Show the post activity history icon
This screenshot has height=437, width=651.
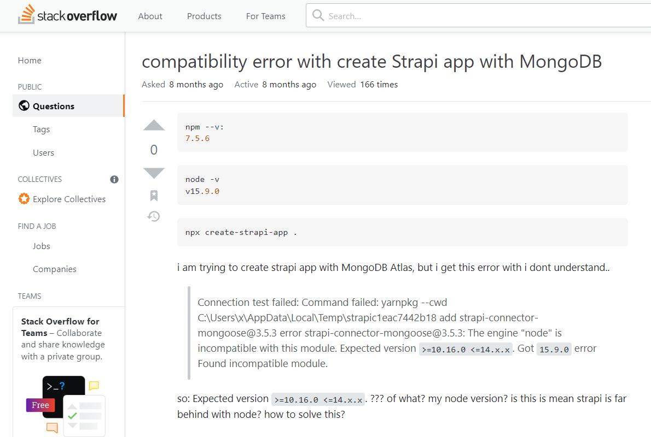pyautogui.click(x=154, y=216)
